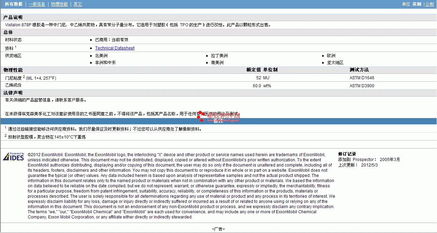Open the 物理性能 tab

click(59, 4)
